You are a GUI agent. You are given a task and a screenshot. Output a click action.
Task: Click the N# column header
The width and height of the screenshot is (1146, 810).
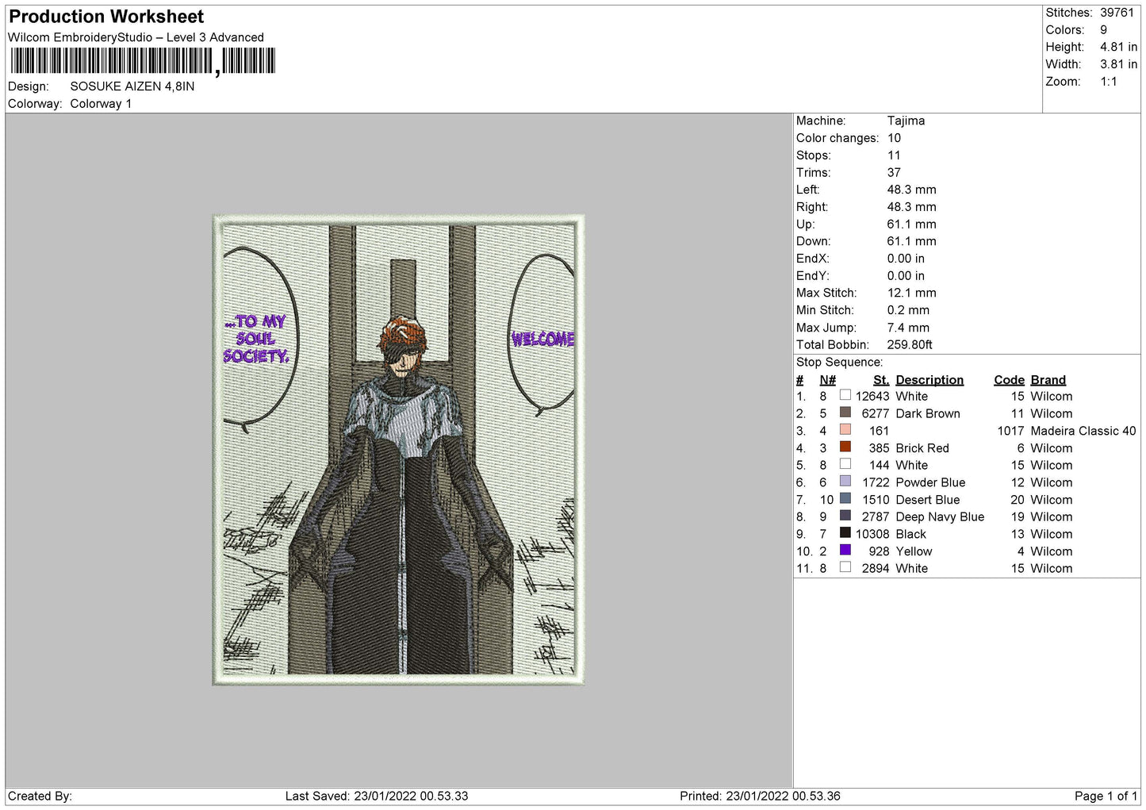click(x=827, y=380)
